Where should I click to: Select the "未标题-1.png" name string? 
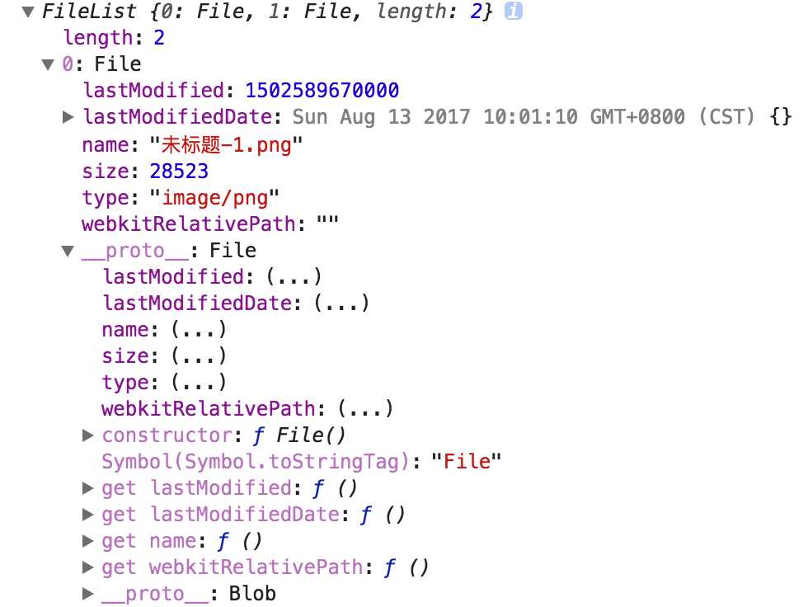tap(227, 144)
